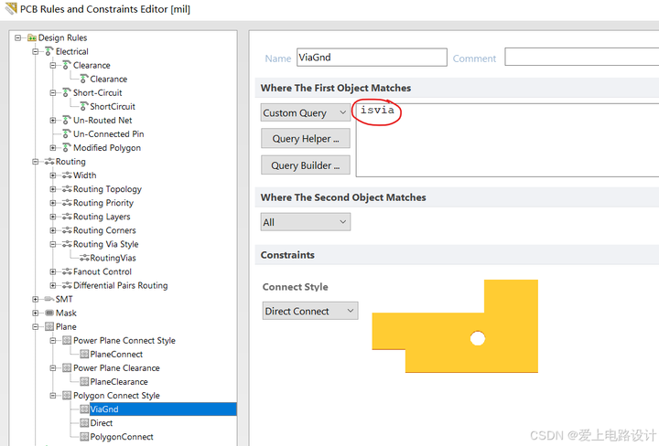The image size is (659, 446).
Task: Select the PolygonConnect rule icon
Action: tap(84, 437)
